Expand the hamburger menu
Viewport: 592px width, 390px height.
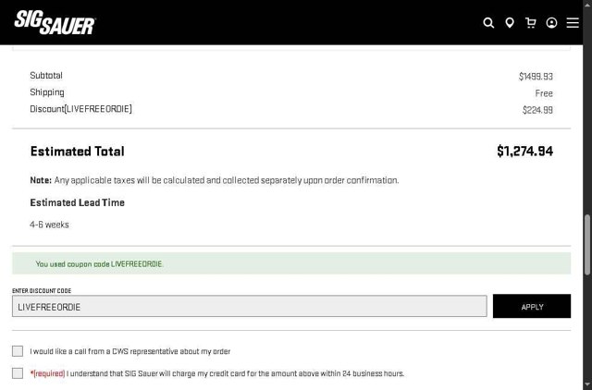(573, 23)
